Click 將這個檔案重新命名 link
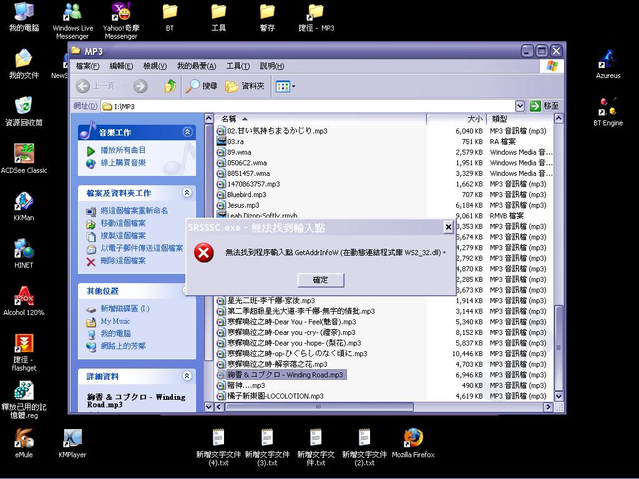Viewport: 639px width, 479px height. (134, 211)
